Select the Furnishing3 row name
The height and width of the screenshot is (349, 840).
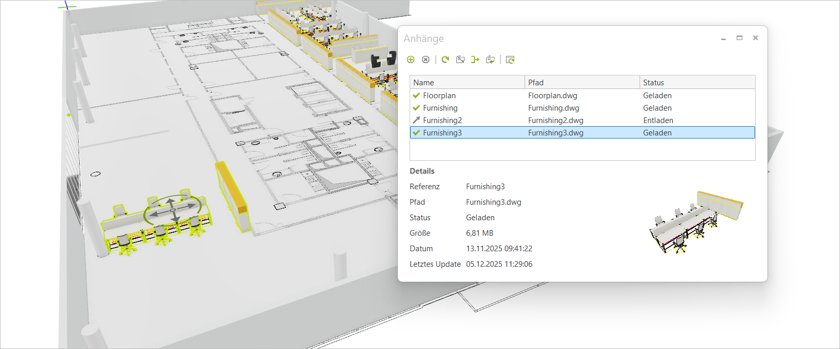[442, 133]
